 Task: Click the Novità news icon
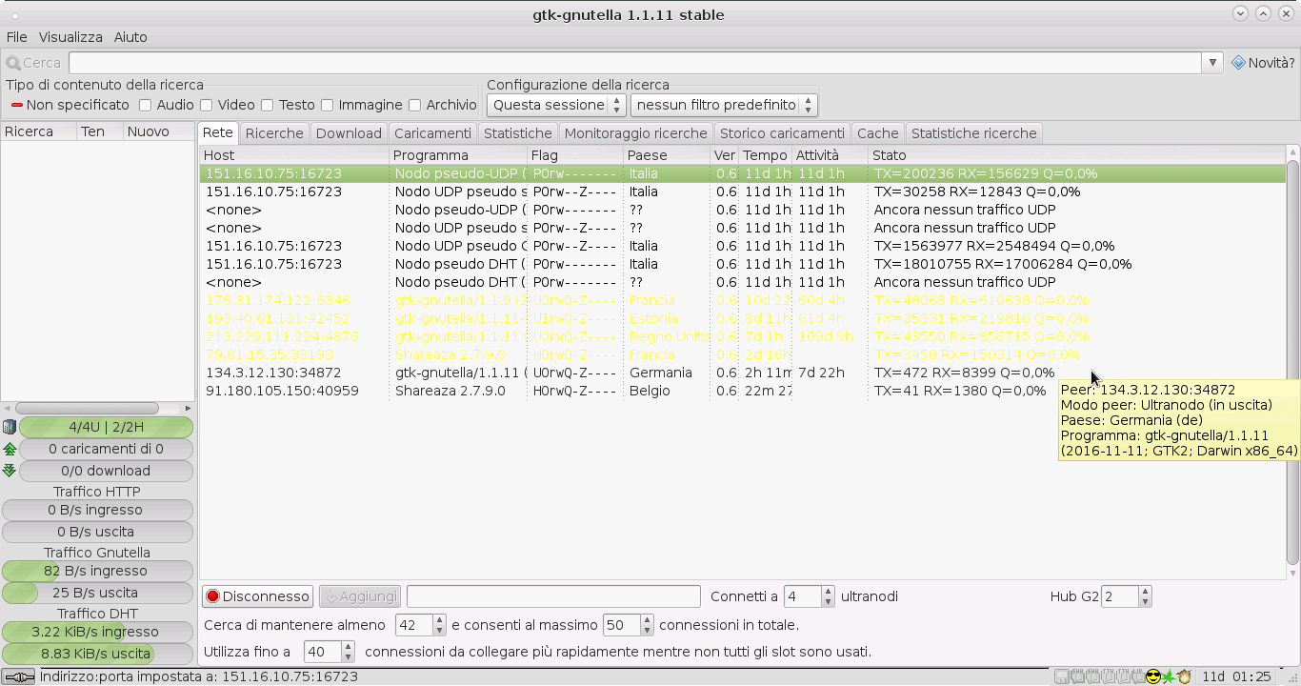pos(1238,63)
